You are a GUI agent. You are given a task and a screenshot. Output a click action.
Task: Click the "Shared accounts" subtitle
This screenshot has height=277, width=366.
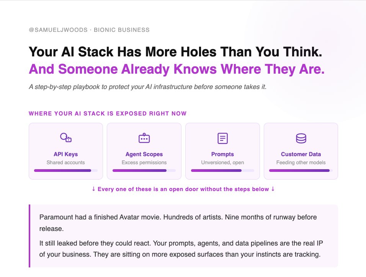(x=66, y=162)
